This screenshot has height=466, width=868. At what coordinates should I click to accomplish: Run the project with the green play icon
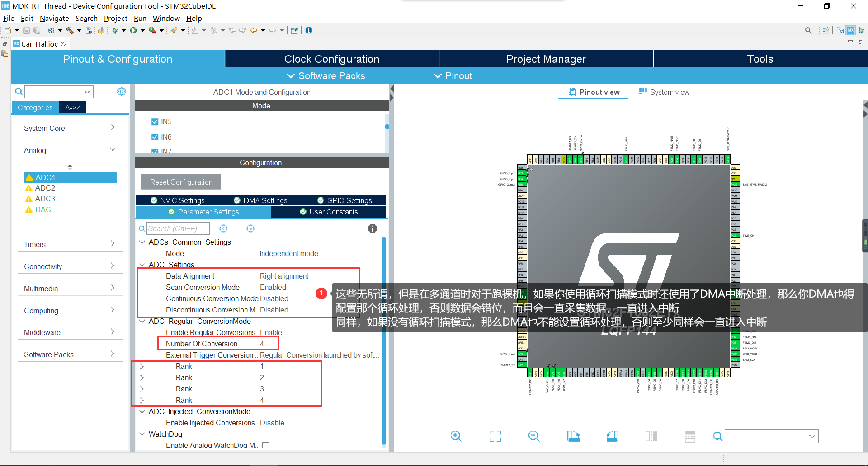tap(134, 30)
